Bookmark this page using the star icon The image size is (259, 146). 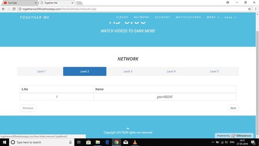coord(249,9)
